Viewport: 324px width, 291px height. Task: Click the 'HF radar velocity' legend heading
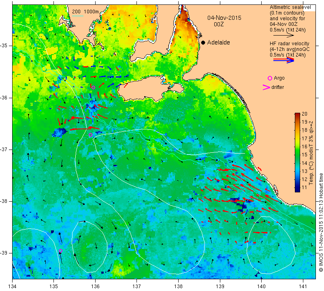pos(289,44)
